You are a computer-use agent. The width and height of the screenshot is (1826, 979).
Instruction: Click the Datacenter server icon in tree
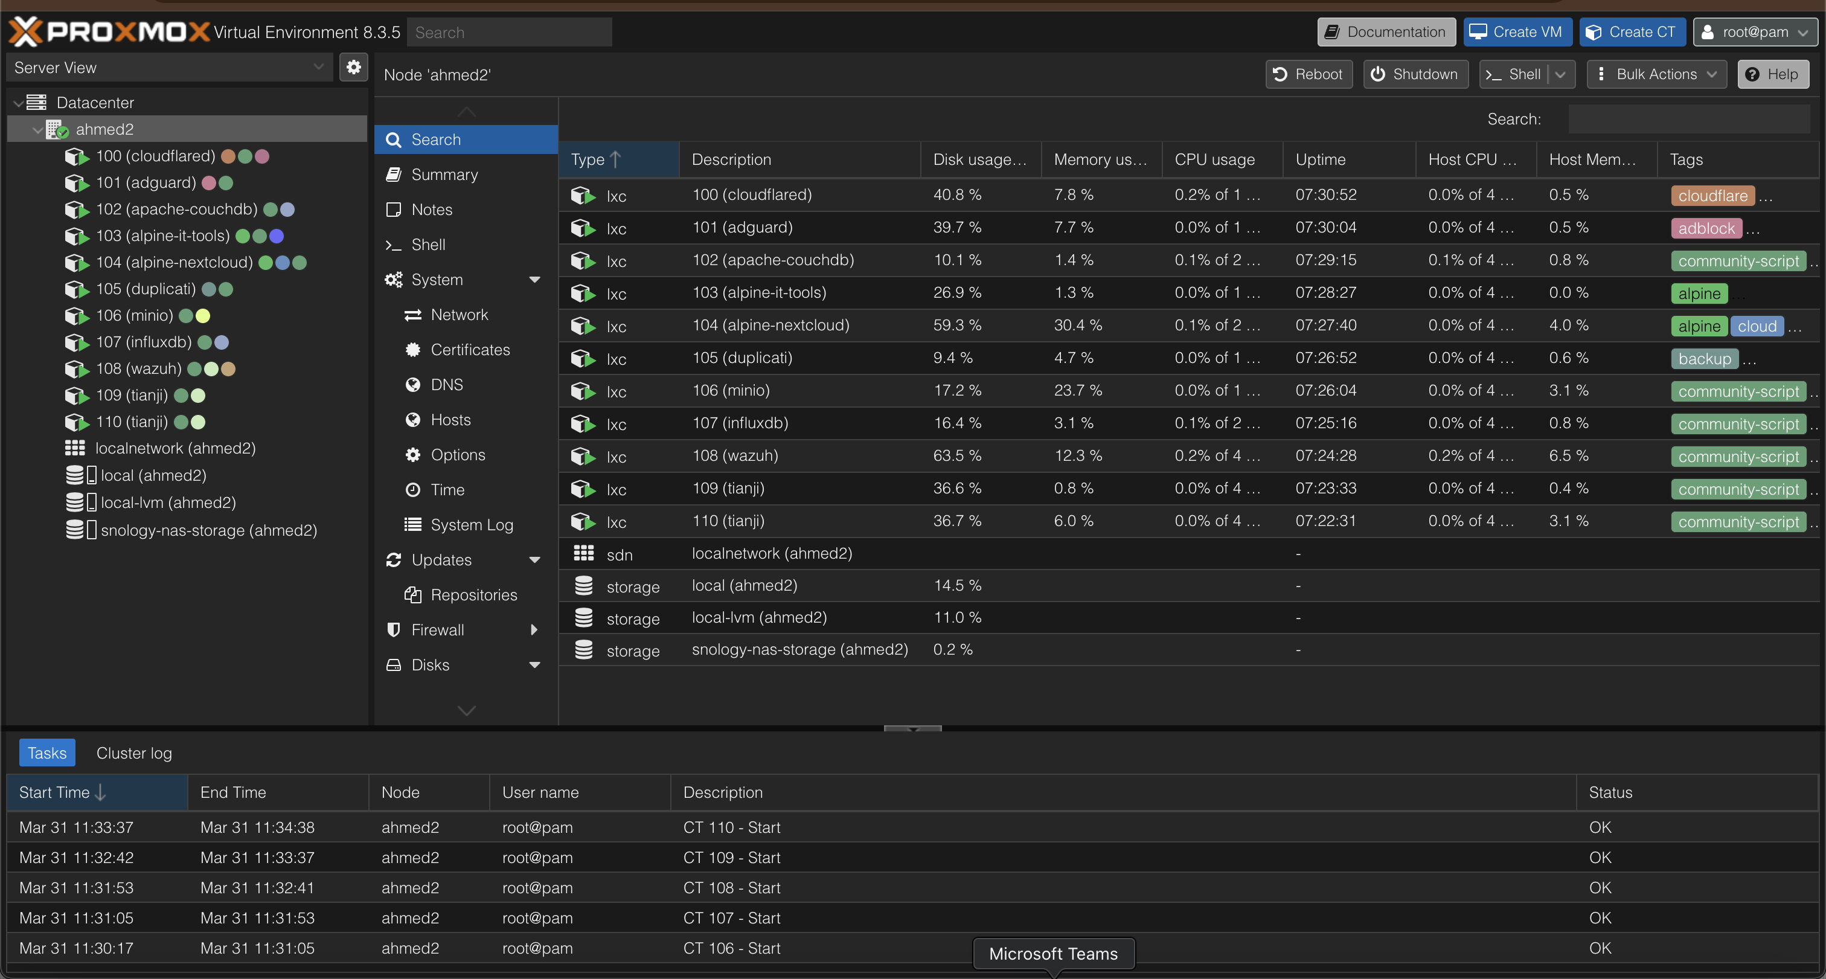(36, 103)
